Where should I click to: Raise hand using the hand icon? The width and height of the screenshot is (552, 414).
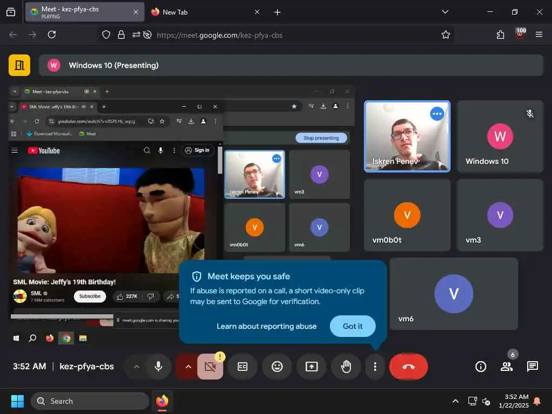(x=346, y=367)
